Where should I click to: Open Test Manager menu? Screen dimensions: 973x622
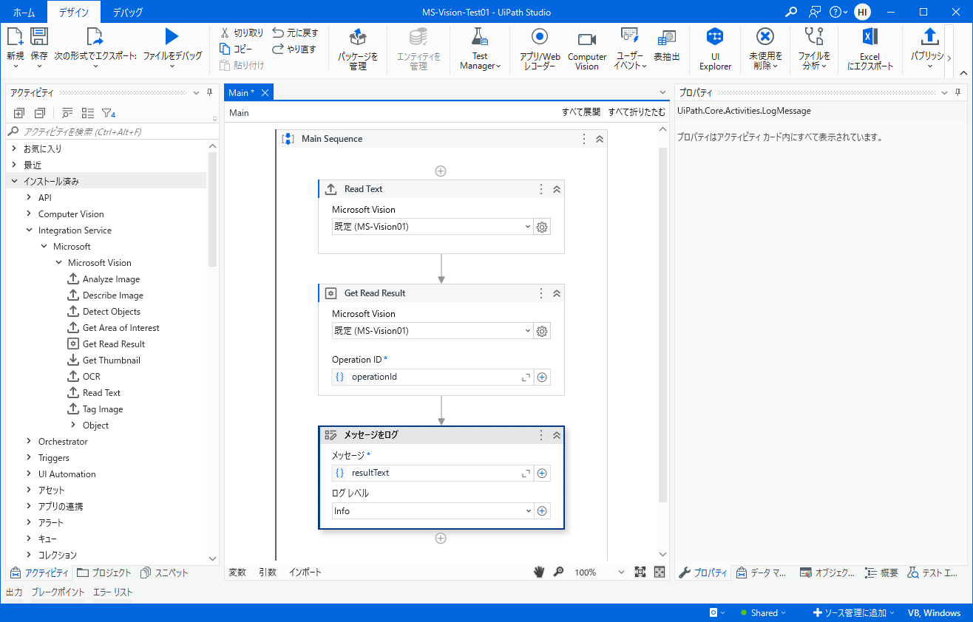[x=480, y=49]
